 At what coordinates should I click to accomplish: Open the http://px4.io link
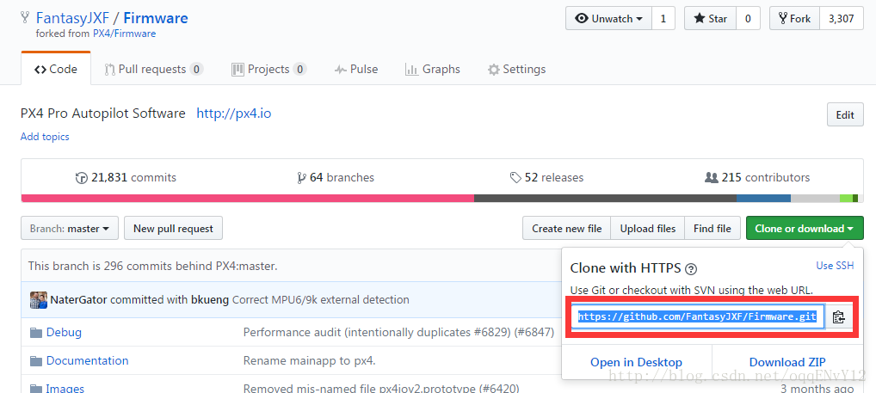tap(233, 114)
